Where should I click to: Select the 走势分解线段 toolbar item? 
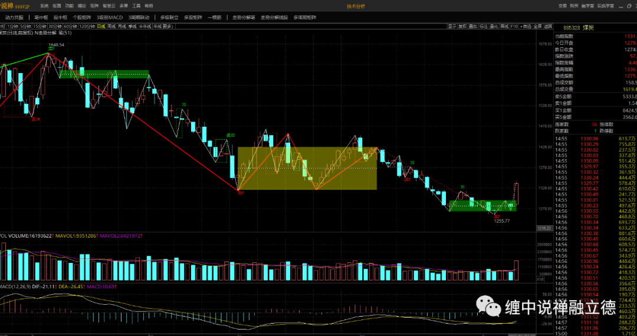point(274,18)
